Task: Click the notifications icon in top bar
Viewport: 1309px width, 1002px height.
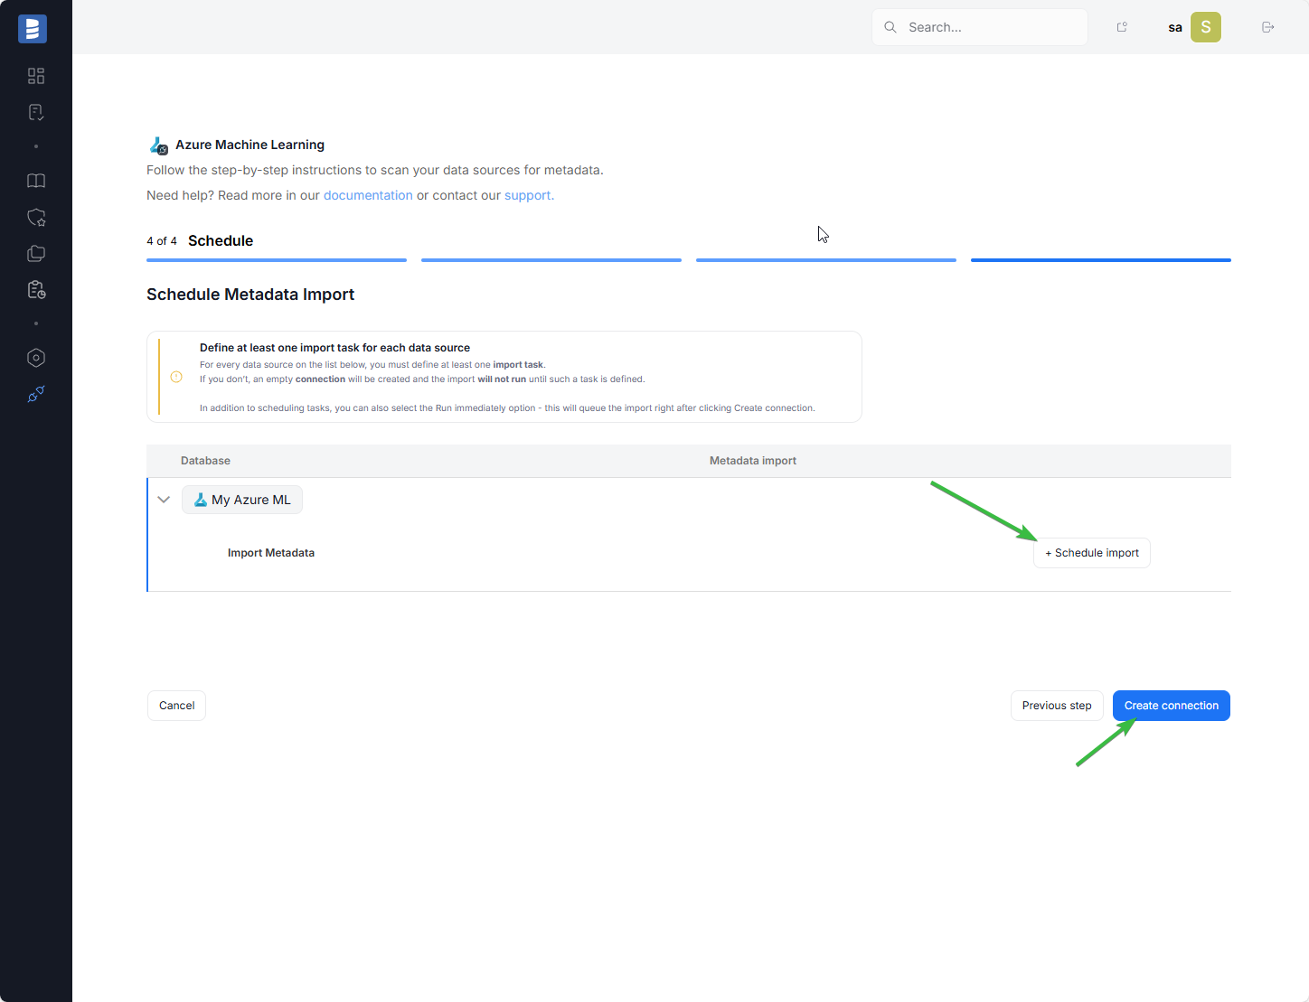Action: pos(1122,27)
